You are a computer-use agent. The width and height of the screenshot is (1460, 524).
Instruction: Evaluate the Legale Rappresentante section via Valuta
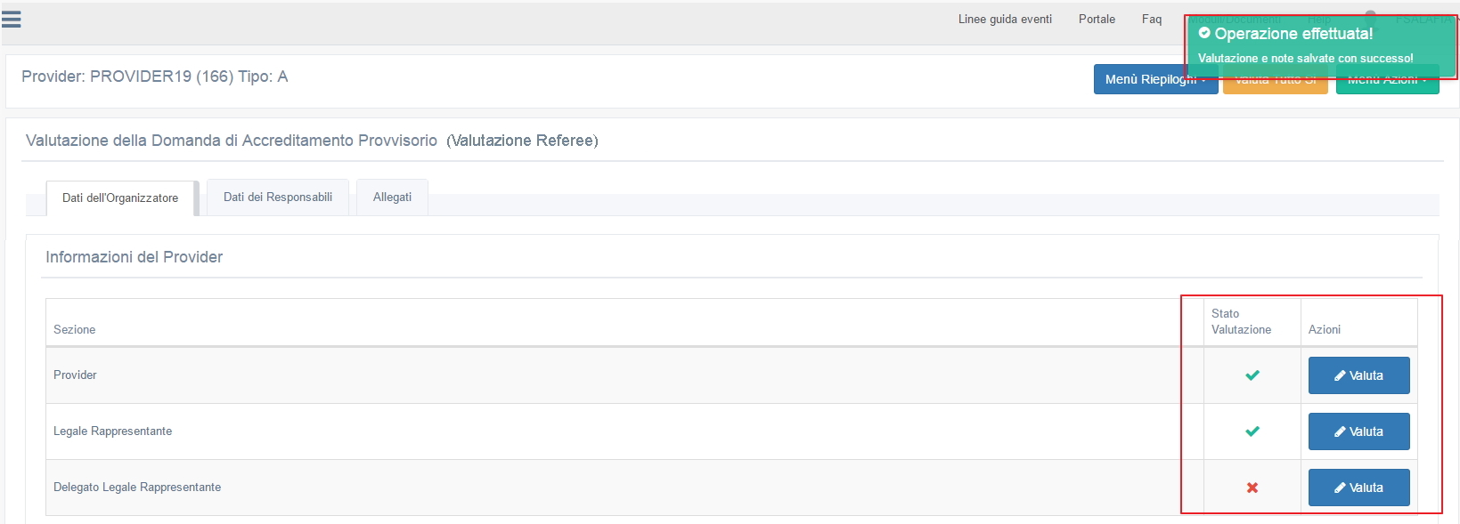[x=1358, y=431]
